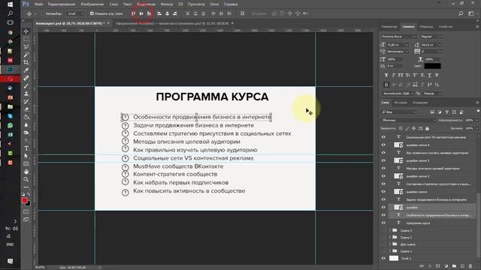
Task: Toggle Show Transform Controls checkbox
Action: [x=92, y=13]
